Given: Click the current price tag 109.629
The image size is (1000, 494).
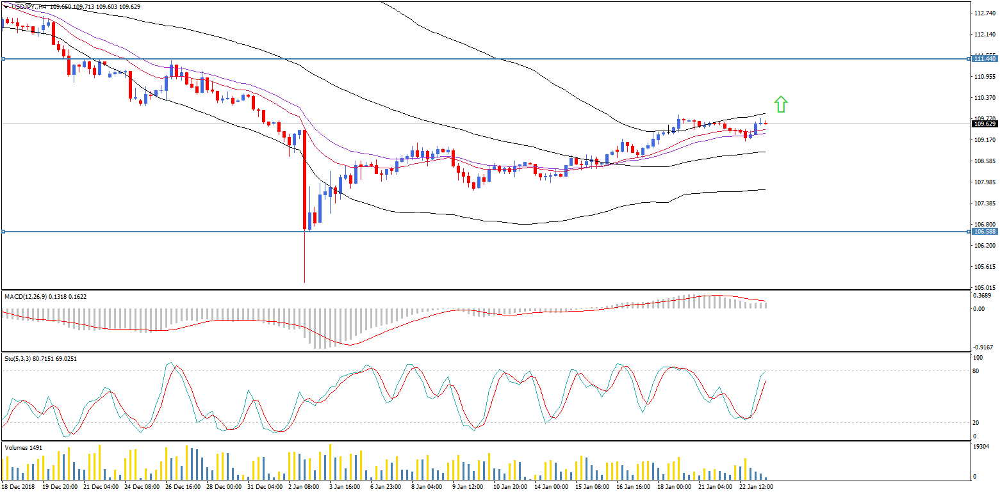Looking at the screenshot, I should tap(985, 124).
